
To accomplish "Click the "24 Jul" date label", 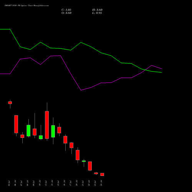I will 101,183.
